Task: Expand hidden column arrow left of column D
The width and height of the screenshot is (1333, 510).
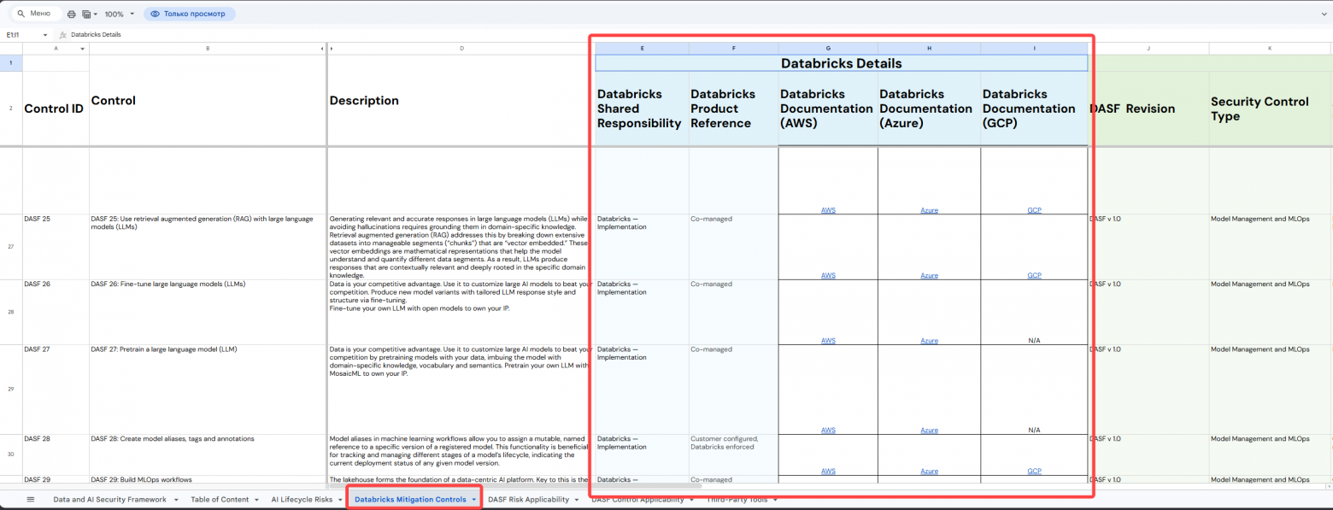Action: point(332,49)
